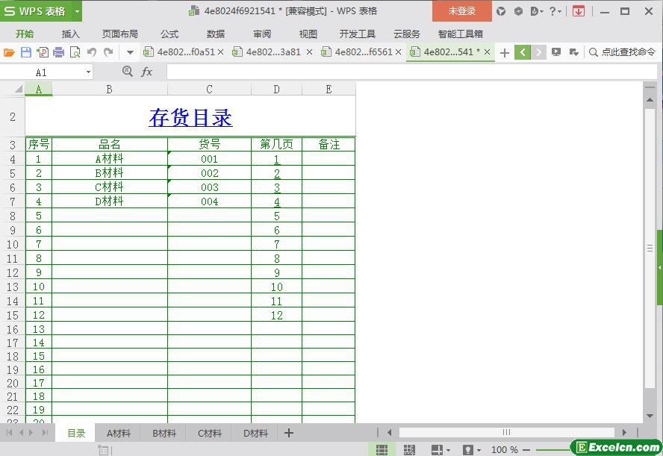Close the 4e802...f6561 document tab
Image resolution: width=663 pixels, height=456 pixels.
(x=398, y=52)
